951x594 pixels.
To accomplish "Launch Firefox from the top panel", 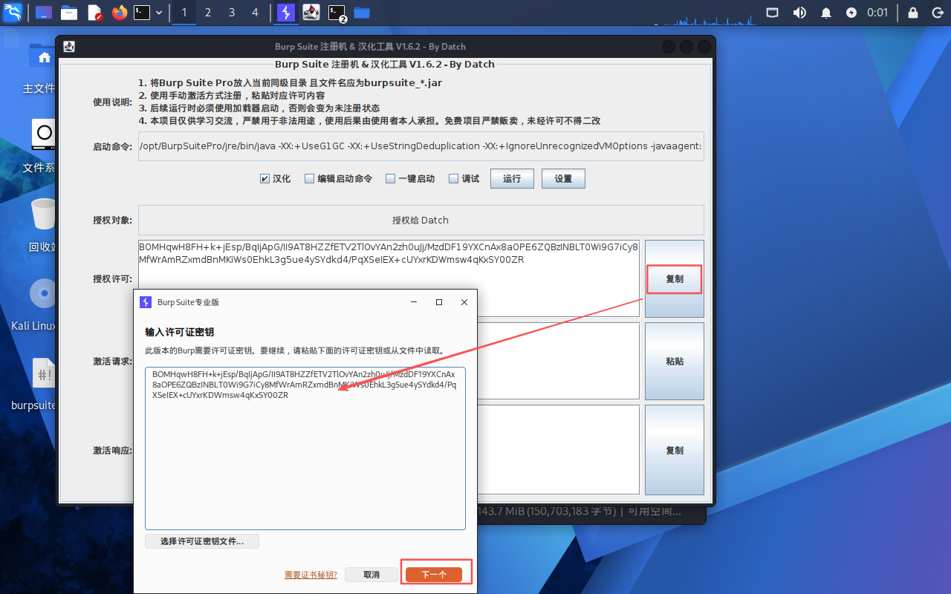I will click(x=120, y=13).
